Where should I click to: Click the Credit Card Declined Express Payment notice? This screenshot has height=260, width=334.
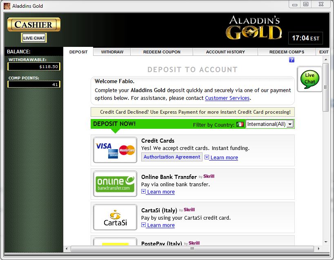tap(193, 112)
